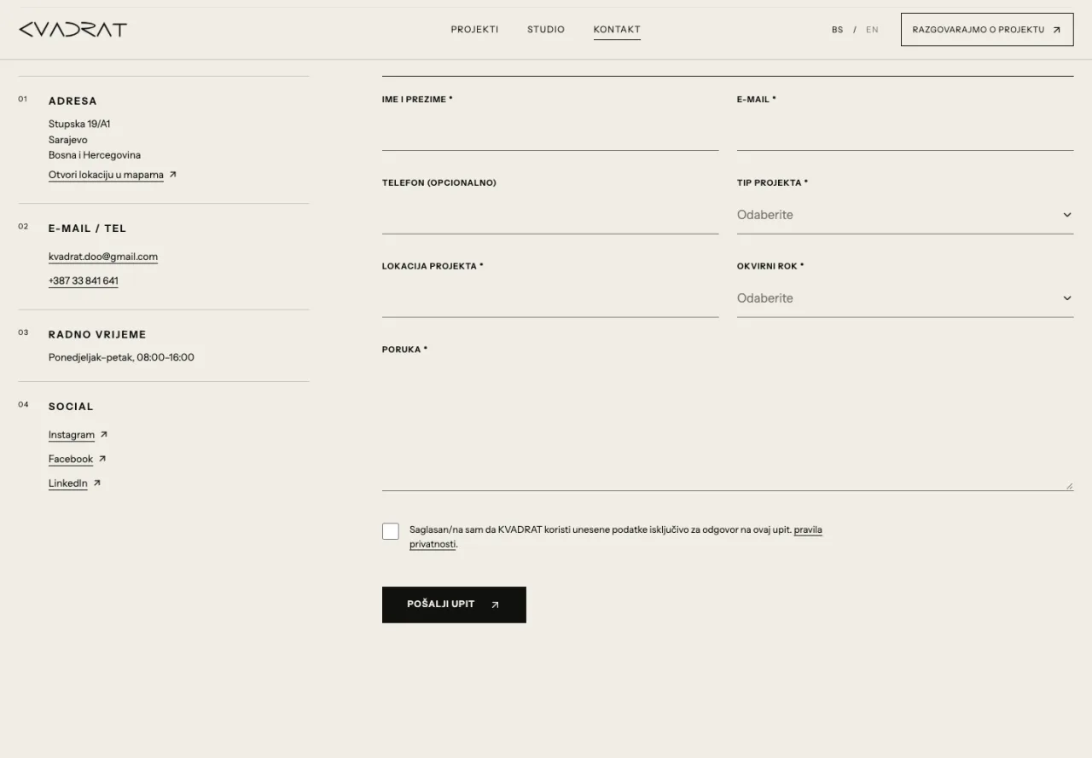Open the Studio menu item
The width and height of the screenshot is (1092, 758).
(x=546, y=29)
